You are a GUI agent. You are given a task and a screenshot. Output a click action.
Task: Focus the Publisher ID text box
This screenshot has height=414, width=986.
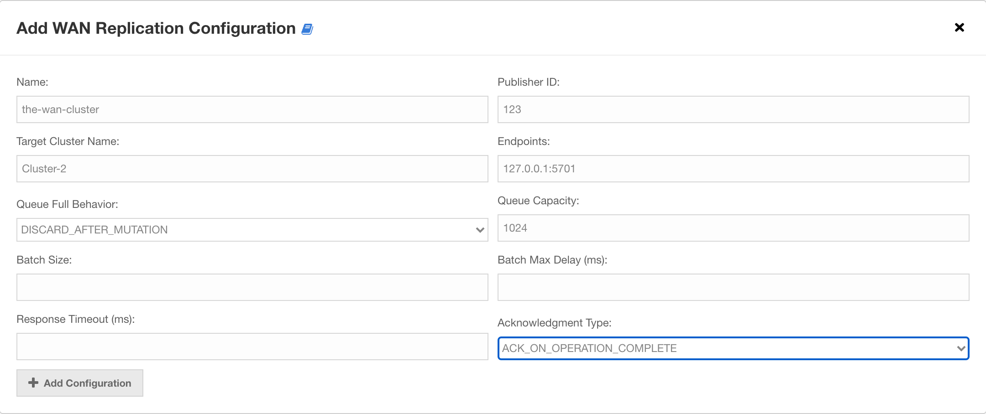(733, 109)
